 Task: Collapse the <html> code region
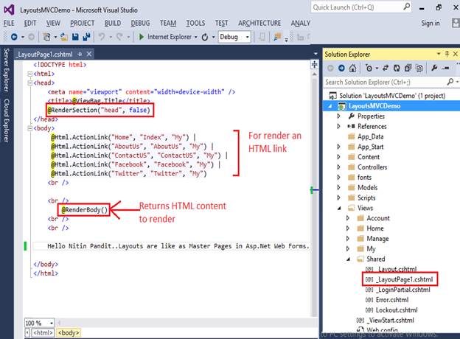[30, 74]
